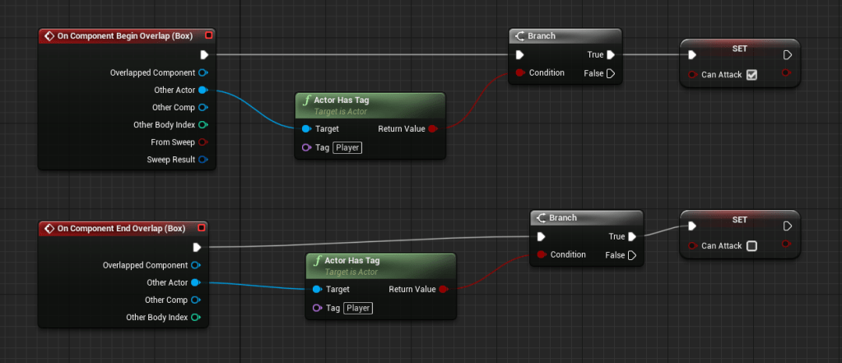
Task: Click the Overlapped Component pin on End Overlap node
Action: [x=195, y=265]
